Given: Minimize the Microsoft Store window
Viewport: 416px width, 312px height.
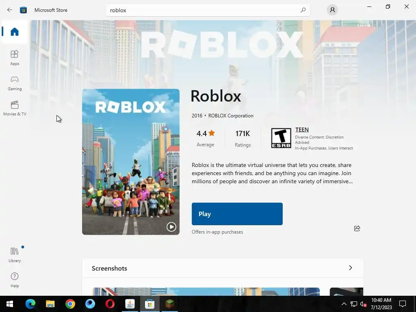Looking at the screenshot, I should tap(369, 6).
